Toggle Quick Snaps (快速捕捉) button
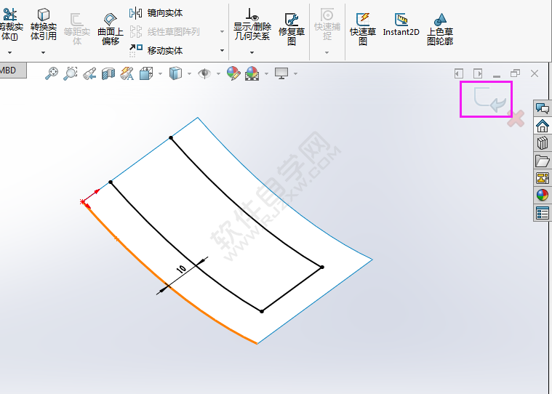This screenshot has height=394, width=552. click(x=327, y=24)
